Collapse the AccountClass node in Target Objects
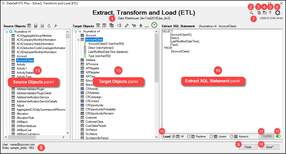This screenshot has width=286, height=154. point(78,40)
